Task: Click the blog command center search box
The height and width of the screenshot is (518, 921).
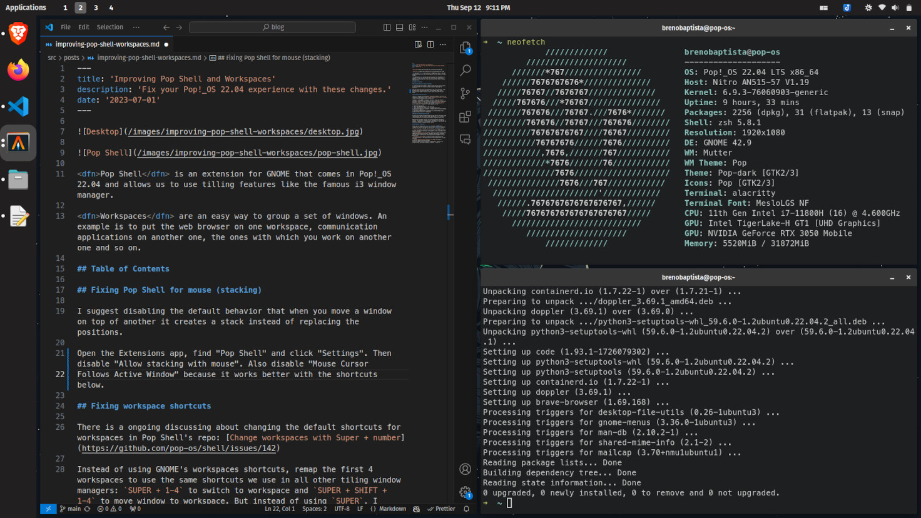Action: [x=272, y=28]
